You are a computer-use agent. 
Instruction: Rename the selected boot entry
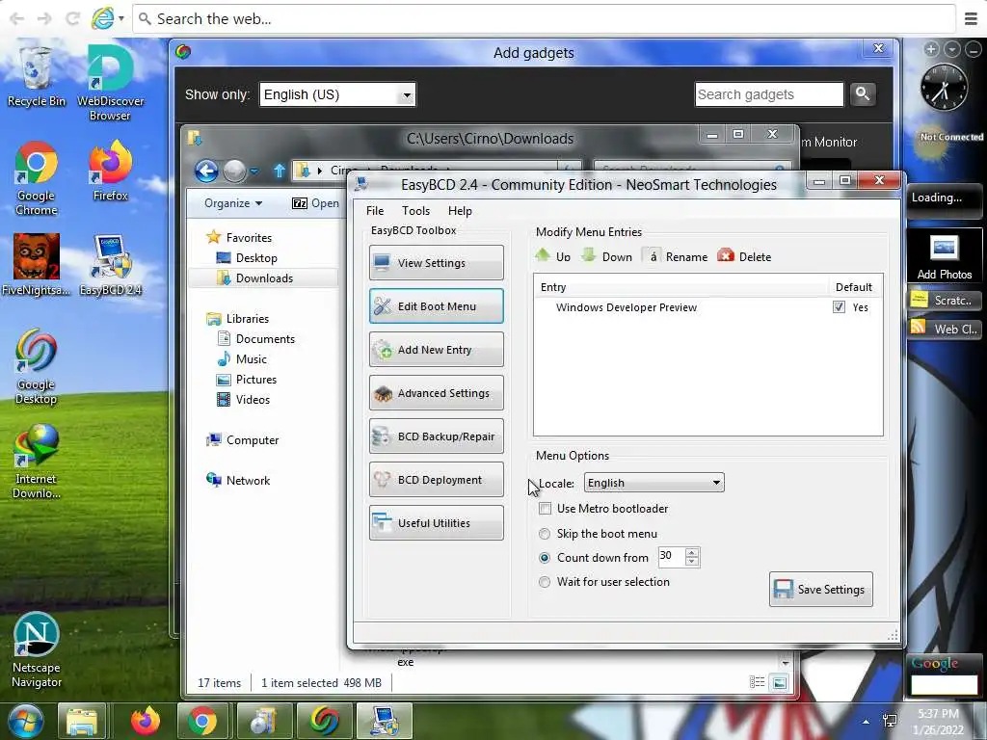point(676,256)
